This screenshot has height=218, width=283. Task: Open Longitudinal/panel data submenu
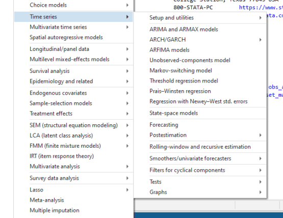pos(73,49)
